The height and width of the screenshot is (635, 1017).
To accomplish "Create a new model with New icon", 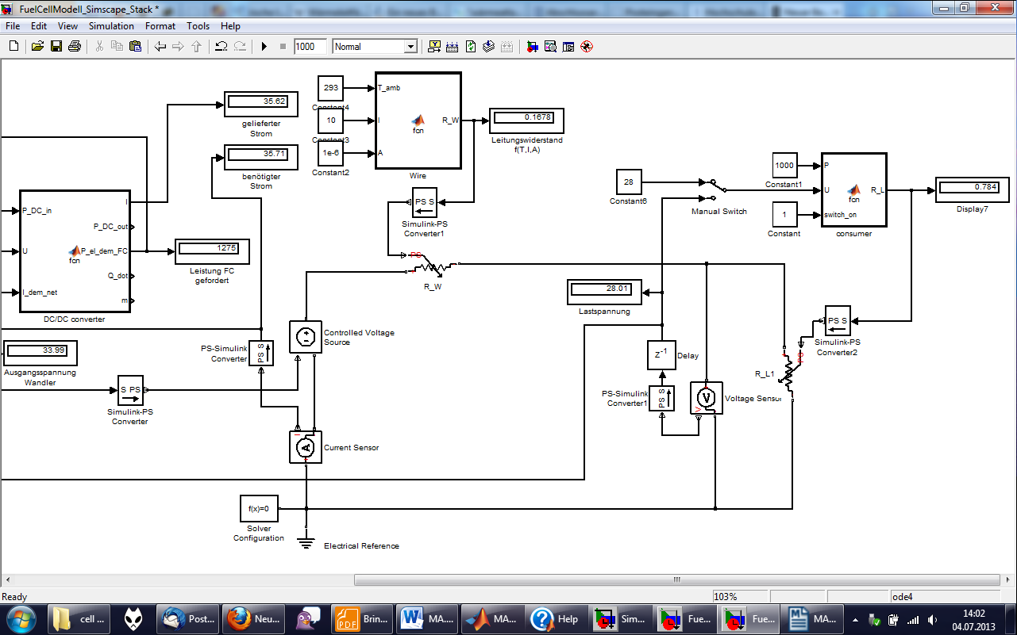I will pos(13,47).
